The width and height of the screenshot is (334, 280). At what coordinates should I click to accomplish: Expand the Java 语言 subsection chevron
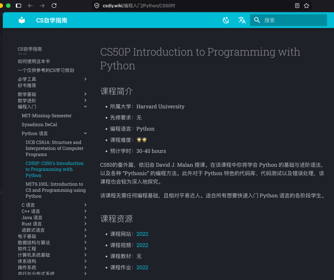(x=85, y=218)
